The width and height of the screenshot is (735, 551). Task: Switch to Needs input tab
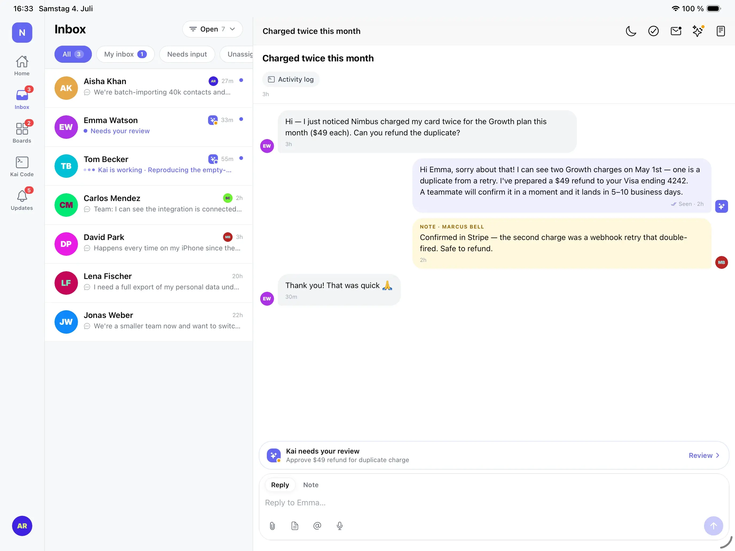click(x=187, y=54)
